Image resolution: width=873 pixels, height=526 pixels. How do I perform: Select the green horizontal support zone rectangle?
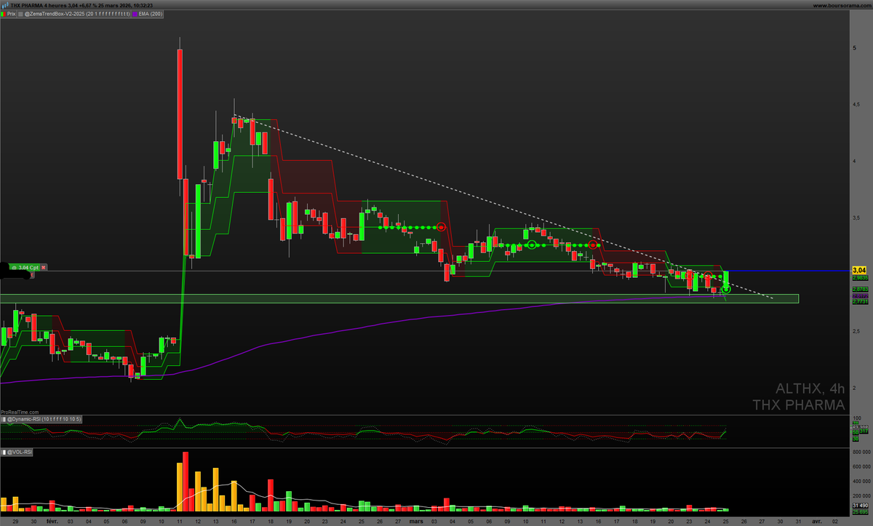click(x=399, y=299)
